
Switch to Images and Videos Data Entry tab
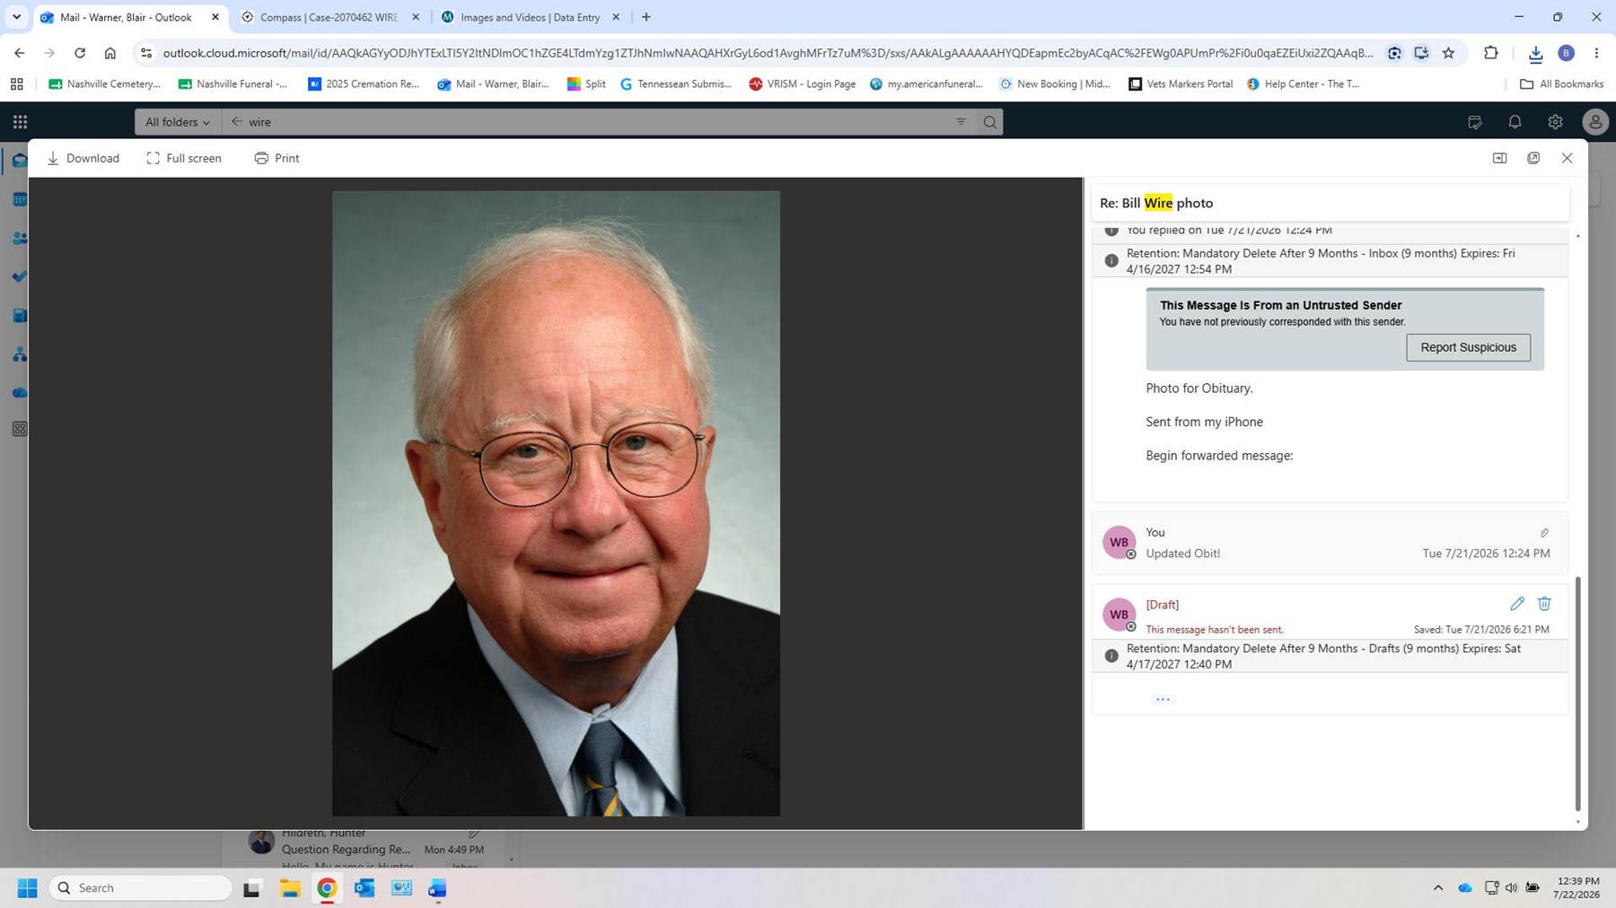pos(530,17)
